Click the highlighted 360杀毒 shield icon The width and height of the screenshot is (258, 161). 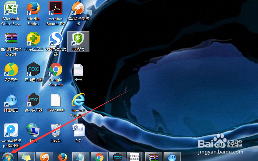78,42
